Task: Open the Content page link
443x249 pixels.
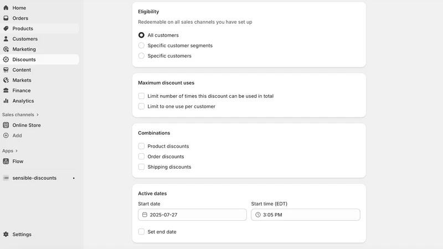Action: point(39,70)
